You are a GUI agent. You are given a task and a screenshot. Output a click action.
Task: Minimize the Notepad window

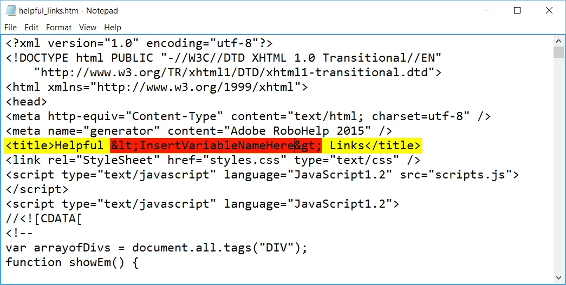(485, 10)
